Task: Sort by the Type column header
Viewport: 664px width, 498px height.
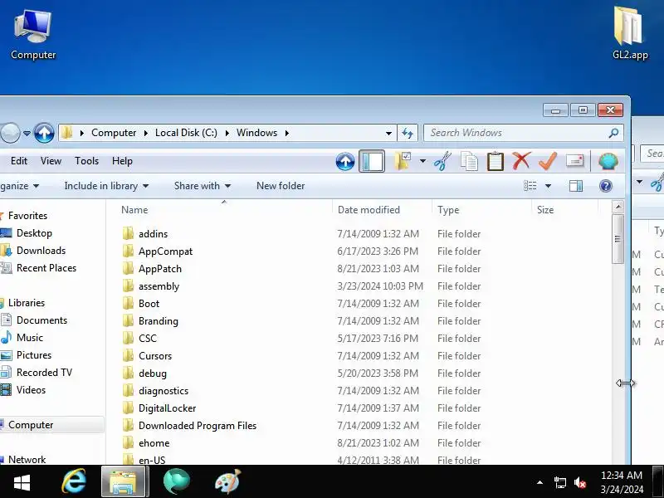Action: tap(448, 210)
